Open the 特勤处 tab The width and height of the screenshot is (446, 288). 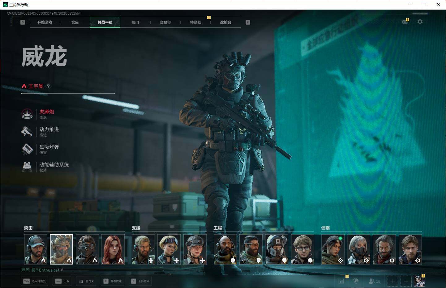[x=195, y=22]
